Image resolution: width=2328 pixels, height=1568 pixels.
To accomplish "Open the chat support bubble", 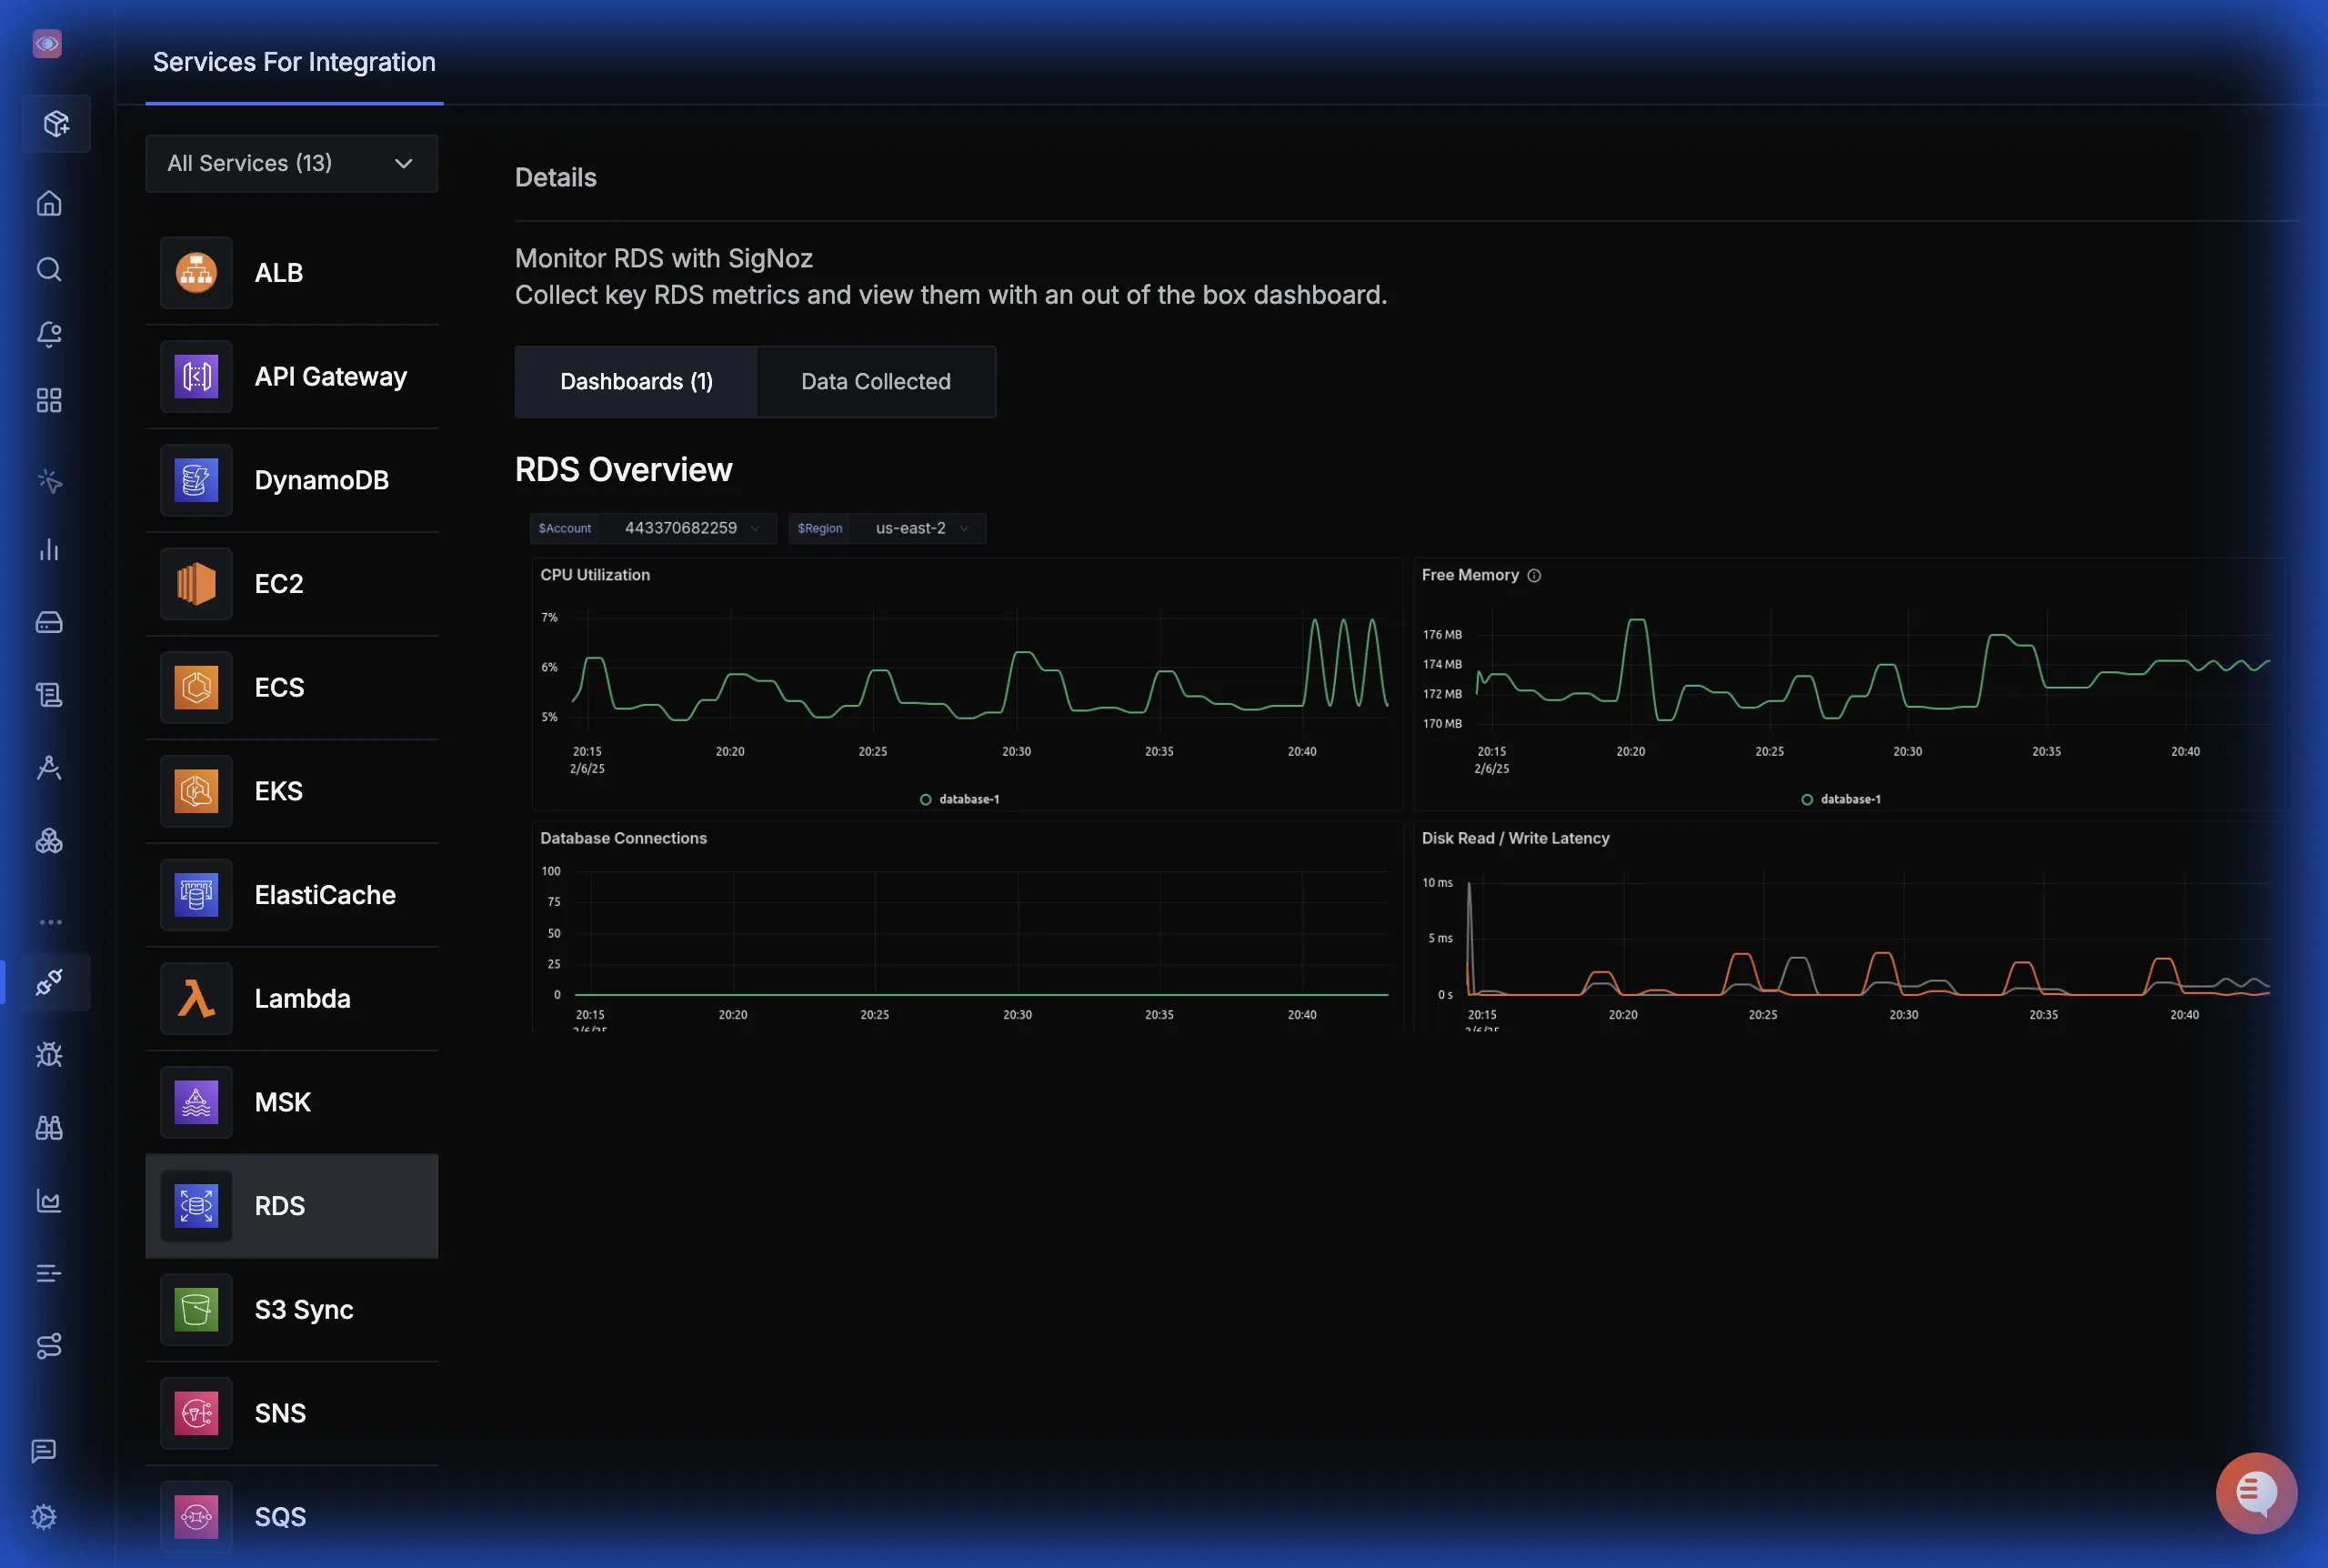I will 2255,1492.
